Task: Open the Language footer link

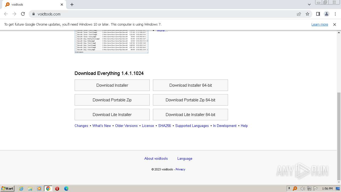Action: 185,159
